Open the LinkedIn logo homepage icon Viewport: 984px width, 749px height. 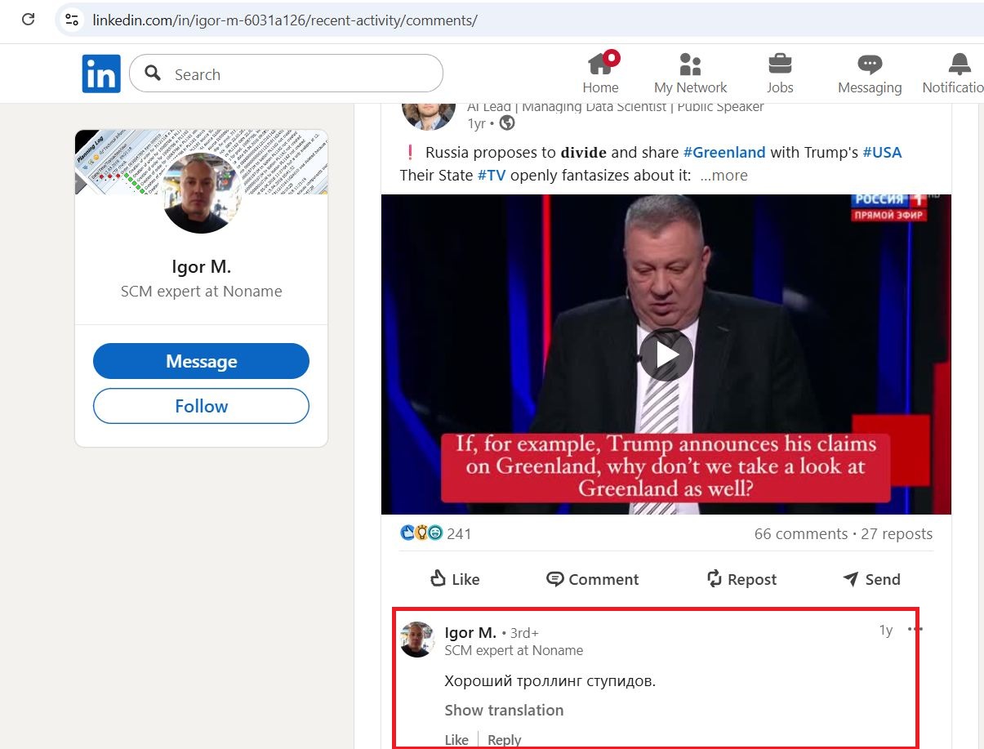(x=100, y=73)
